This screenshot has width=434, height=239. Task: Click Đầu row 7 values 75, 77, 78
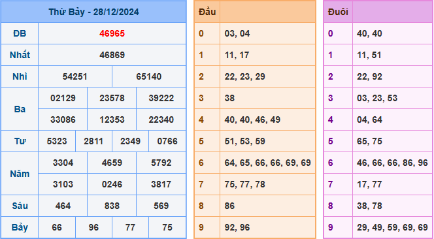[244, 184]
